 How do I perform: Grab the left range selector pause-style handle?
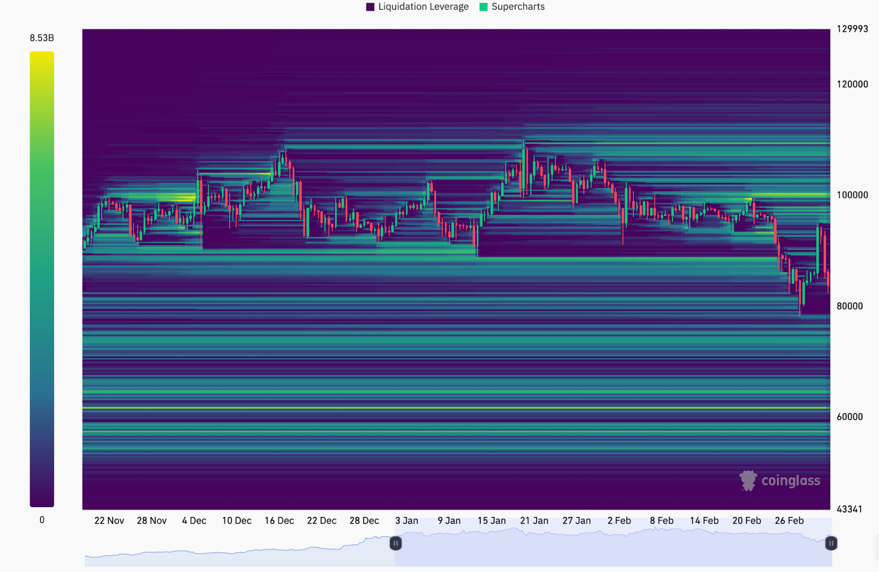(x=396, y=543)
